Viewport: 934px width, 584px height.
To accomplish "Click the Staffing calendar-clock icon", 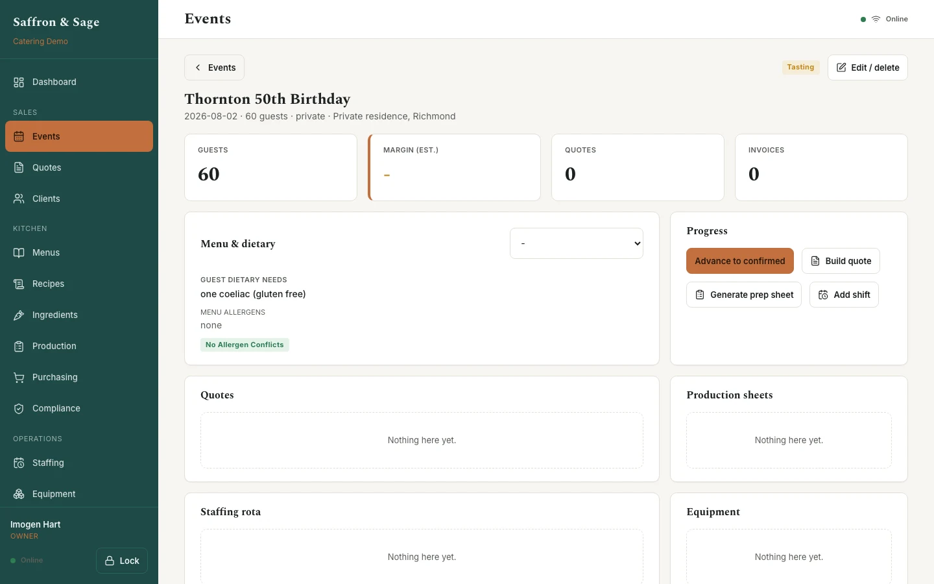I will (x=19, y=463).
